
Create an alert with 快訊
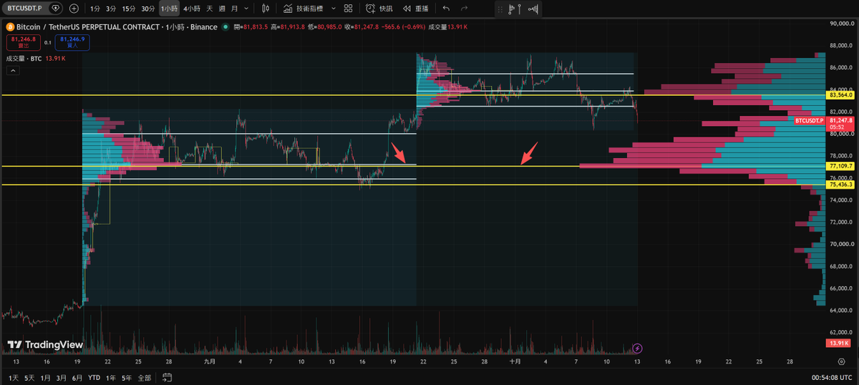(x=379, y=9)
